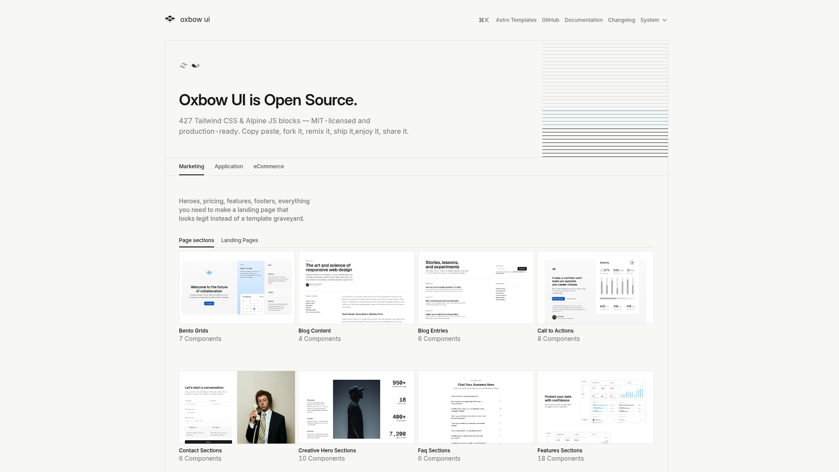Screen dimensions: 839x472
Task: Click the Alpine JS logo icon
Action: [196, 66]
